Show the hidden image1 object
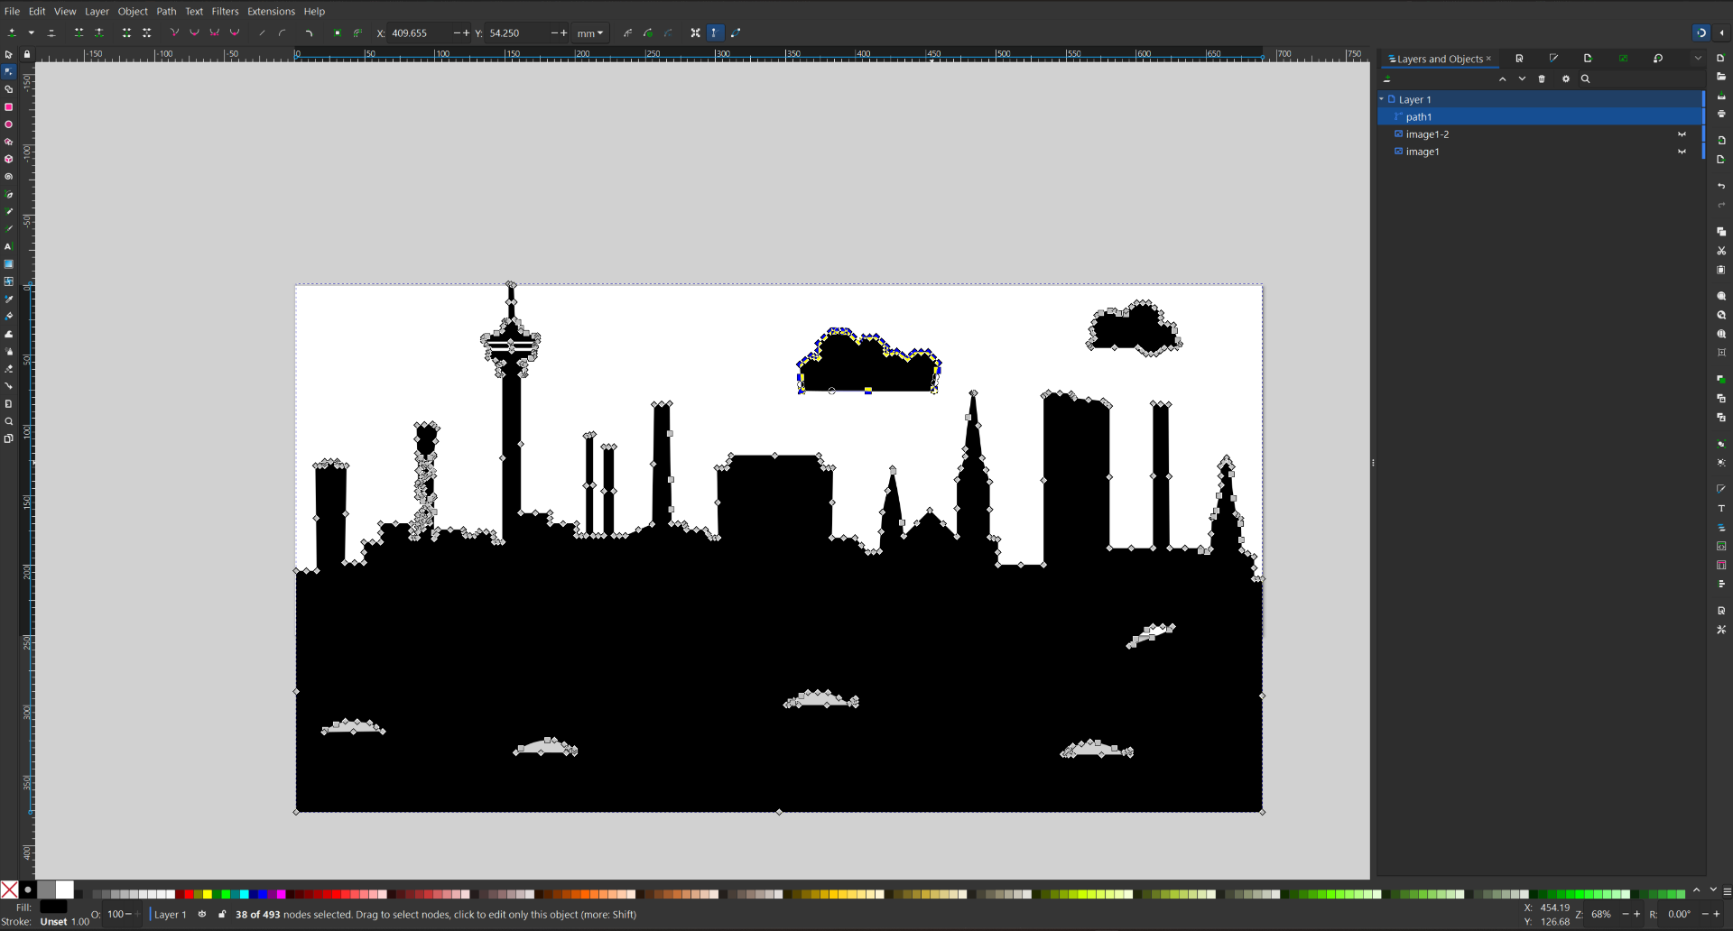The height and width of the screenshot is (931, 1733). pyautogui.click(x=1682, y=152)
